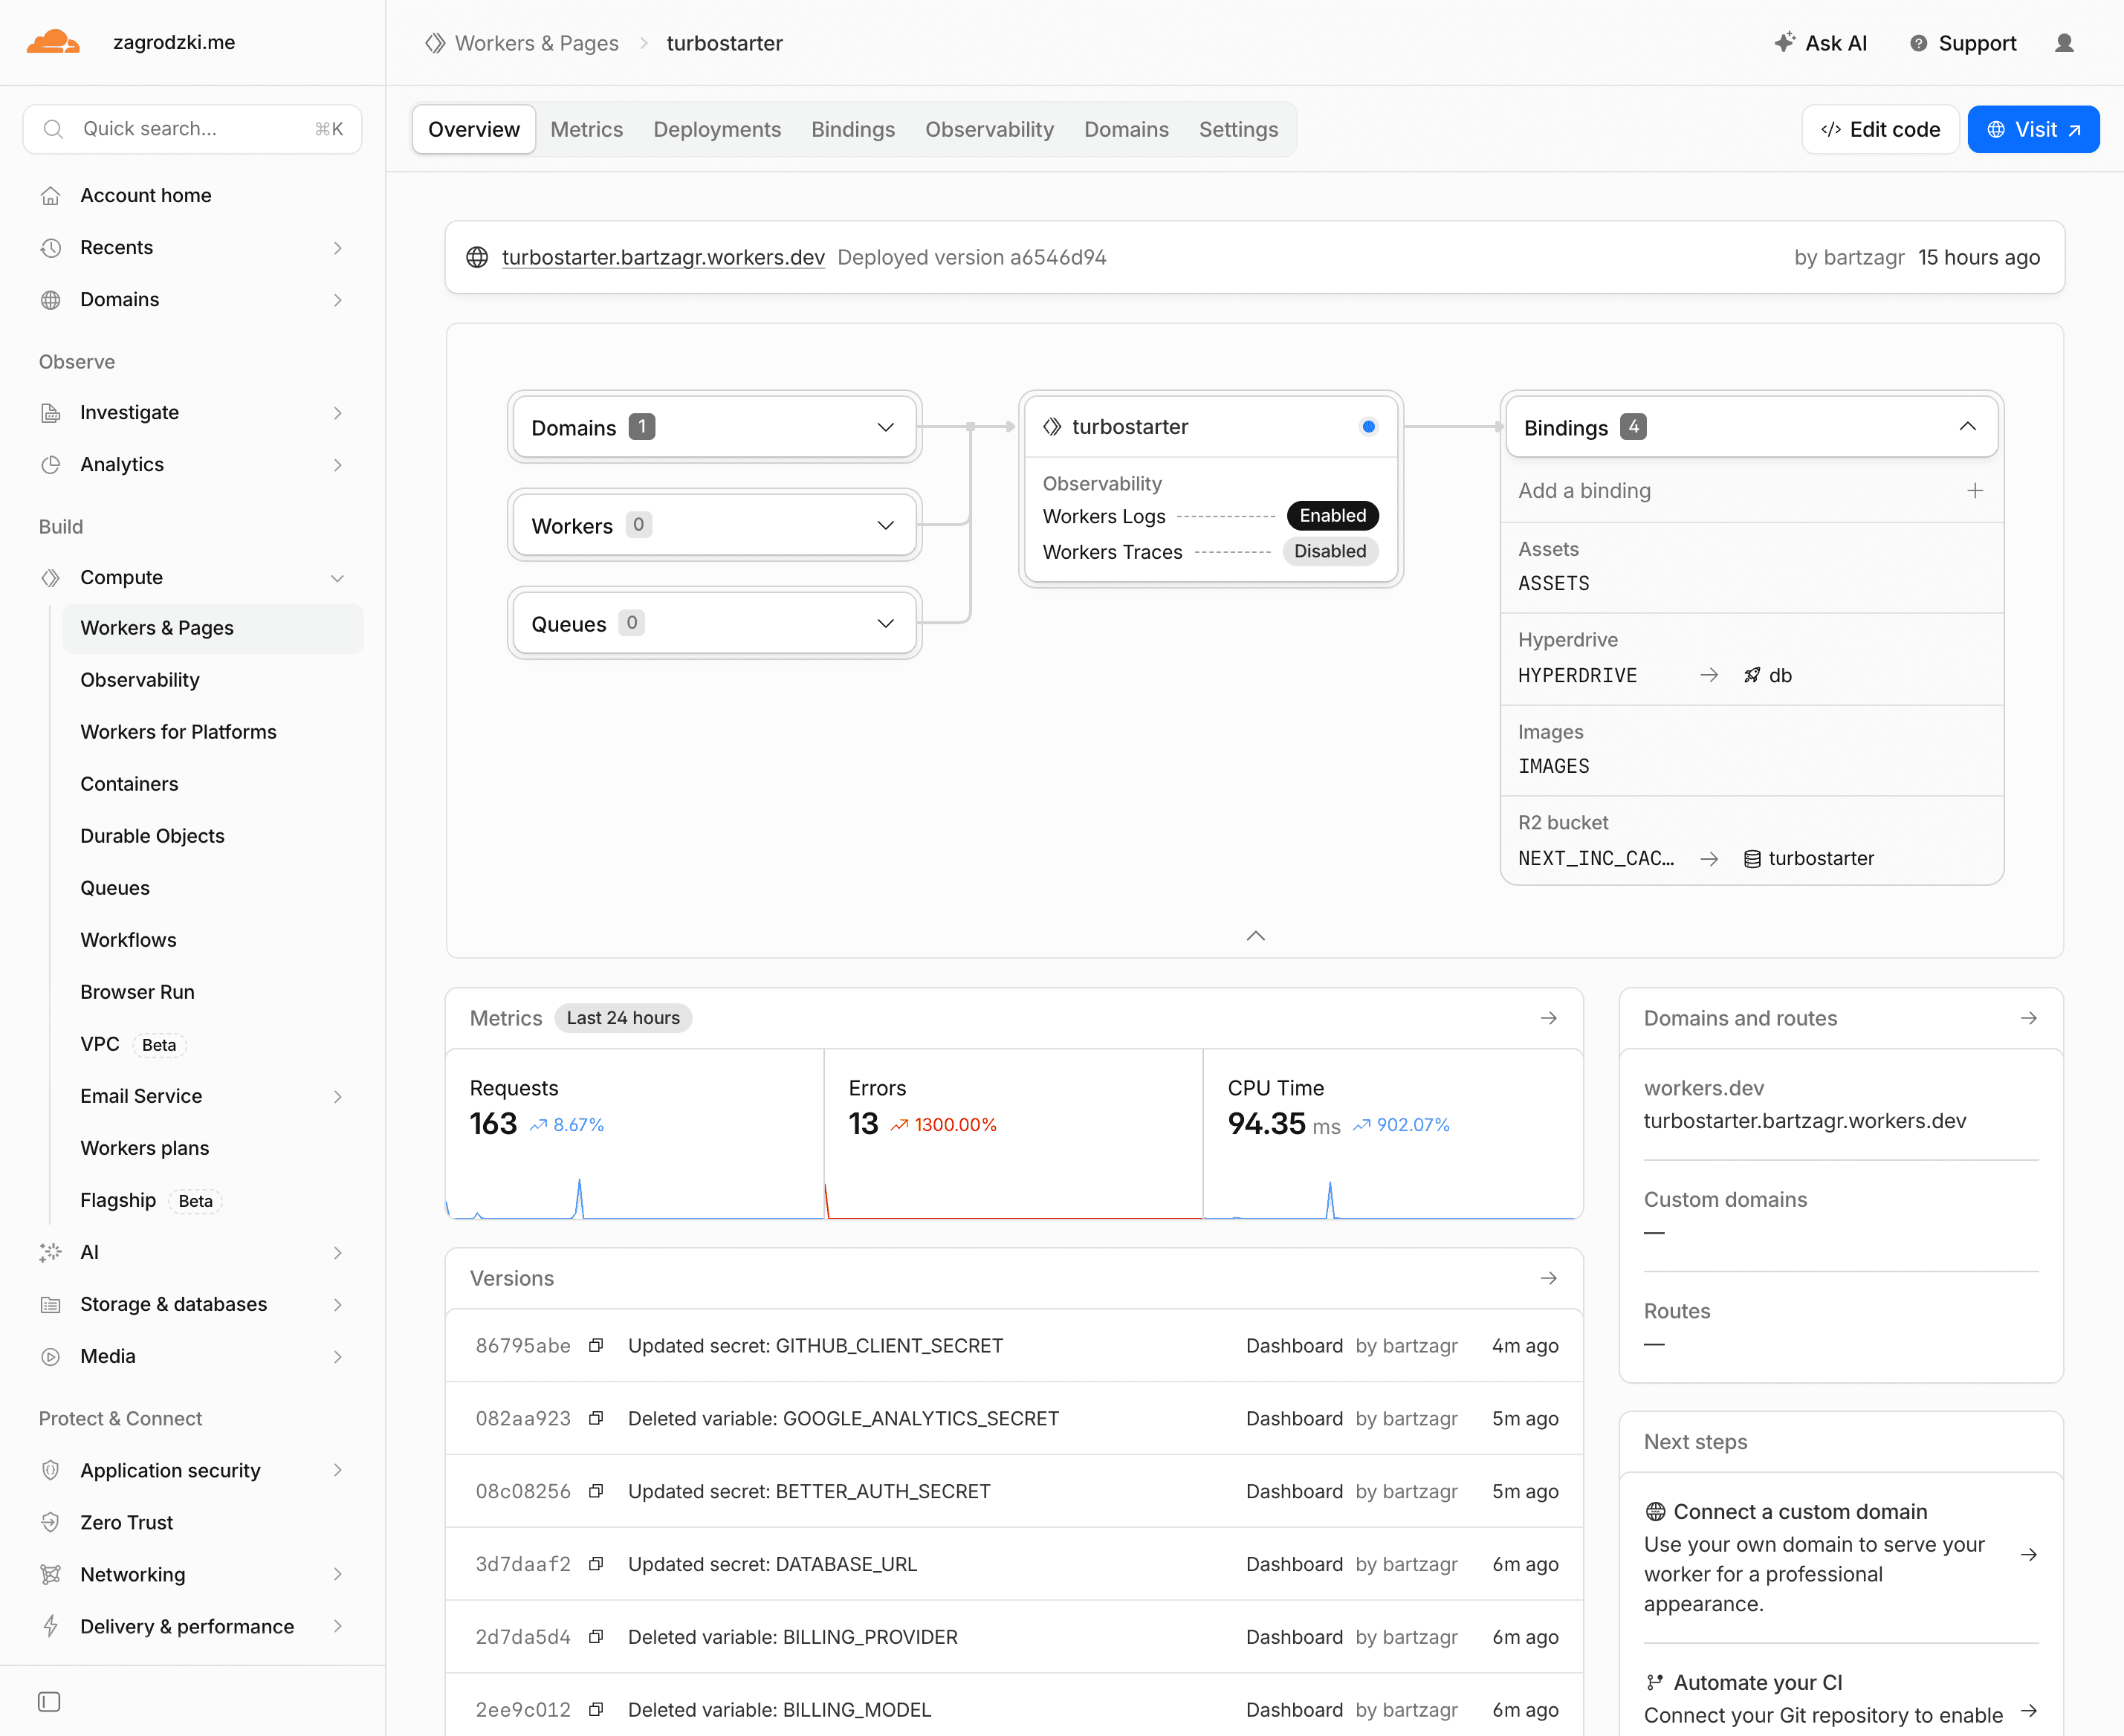Collapse the architecture diagram section
The image size is (2124, 1736).
pyautogui.click(x=1256, y=936)
